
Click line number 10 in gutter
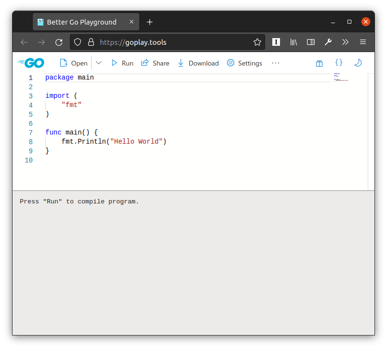click(28, 160)
